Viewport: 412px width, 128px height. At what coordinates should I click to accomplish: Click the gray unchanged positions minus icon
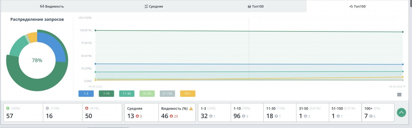coord(47,108)
